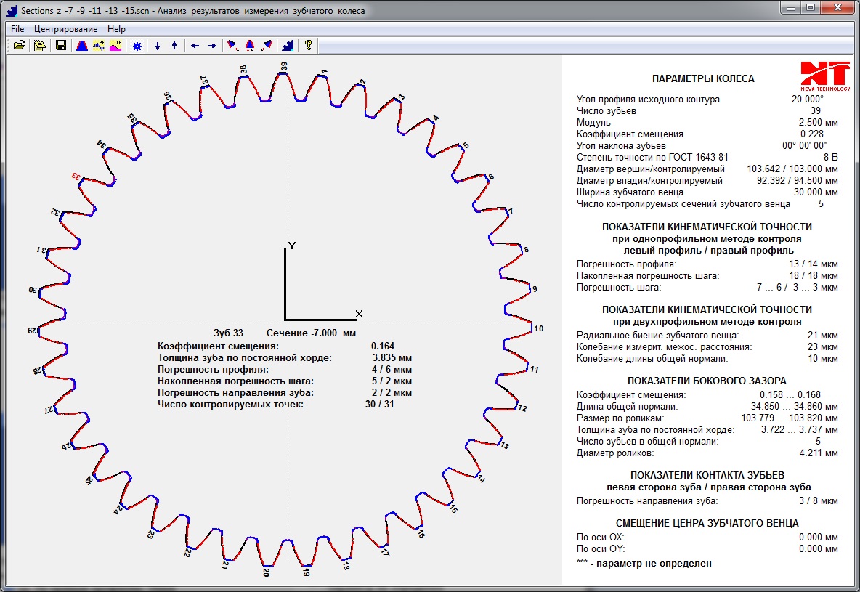
Task: Show the tooth profile view icon
Action: tap(82, 46)
